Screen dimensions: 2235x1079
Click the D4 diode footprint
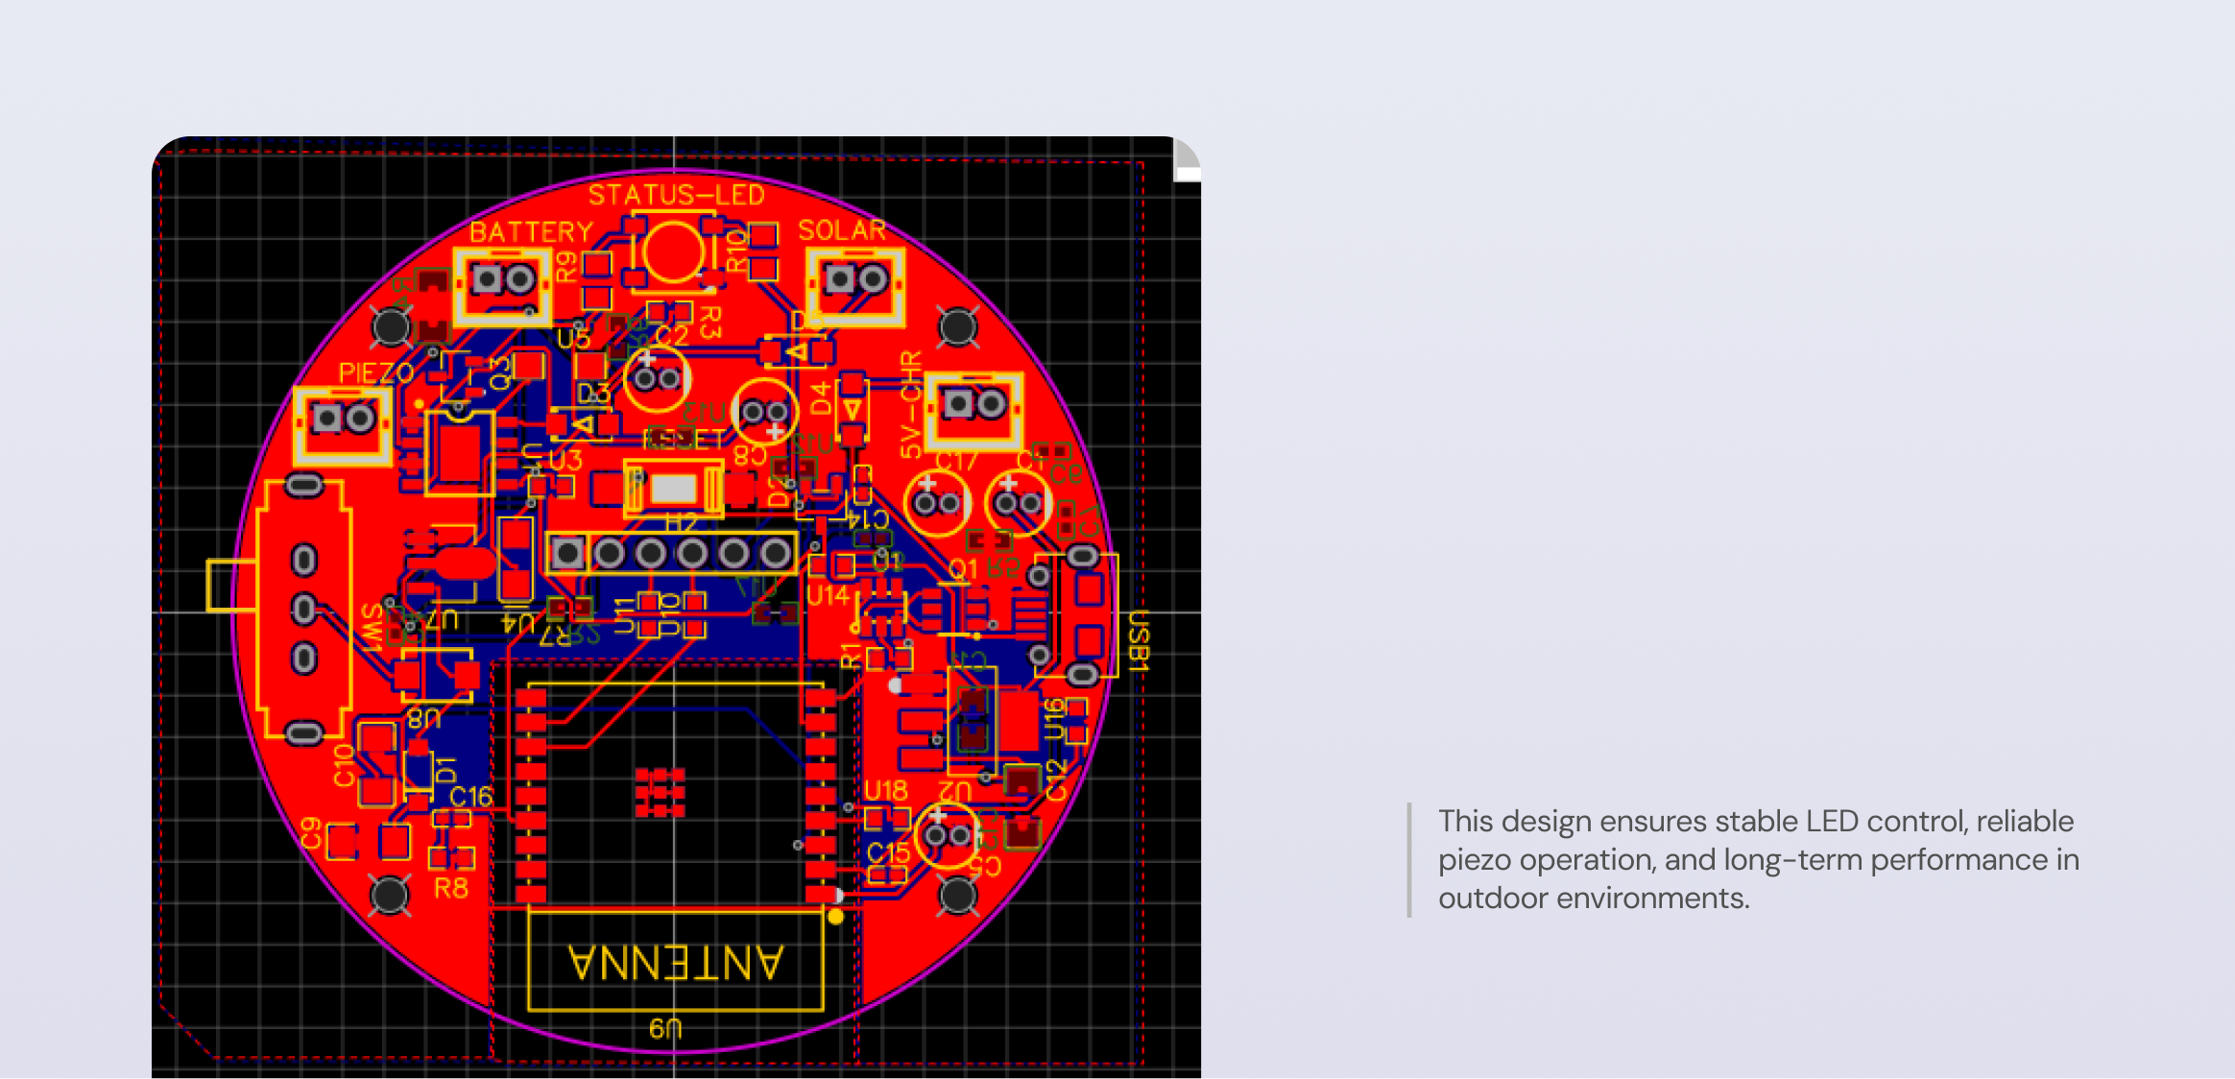(x=853, y=410)
